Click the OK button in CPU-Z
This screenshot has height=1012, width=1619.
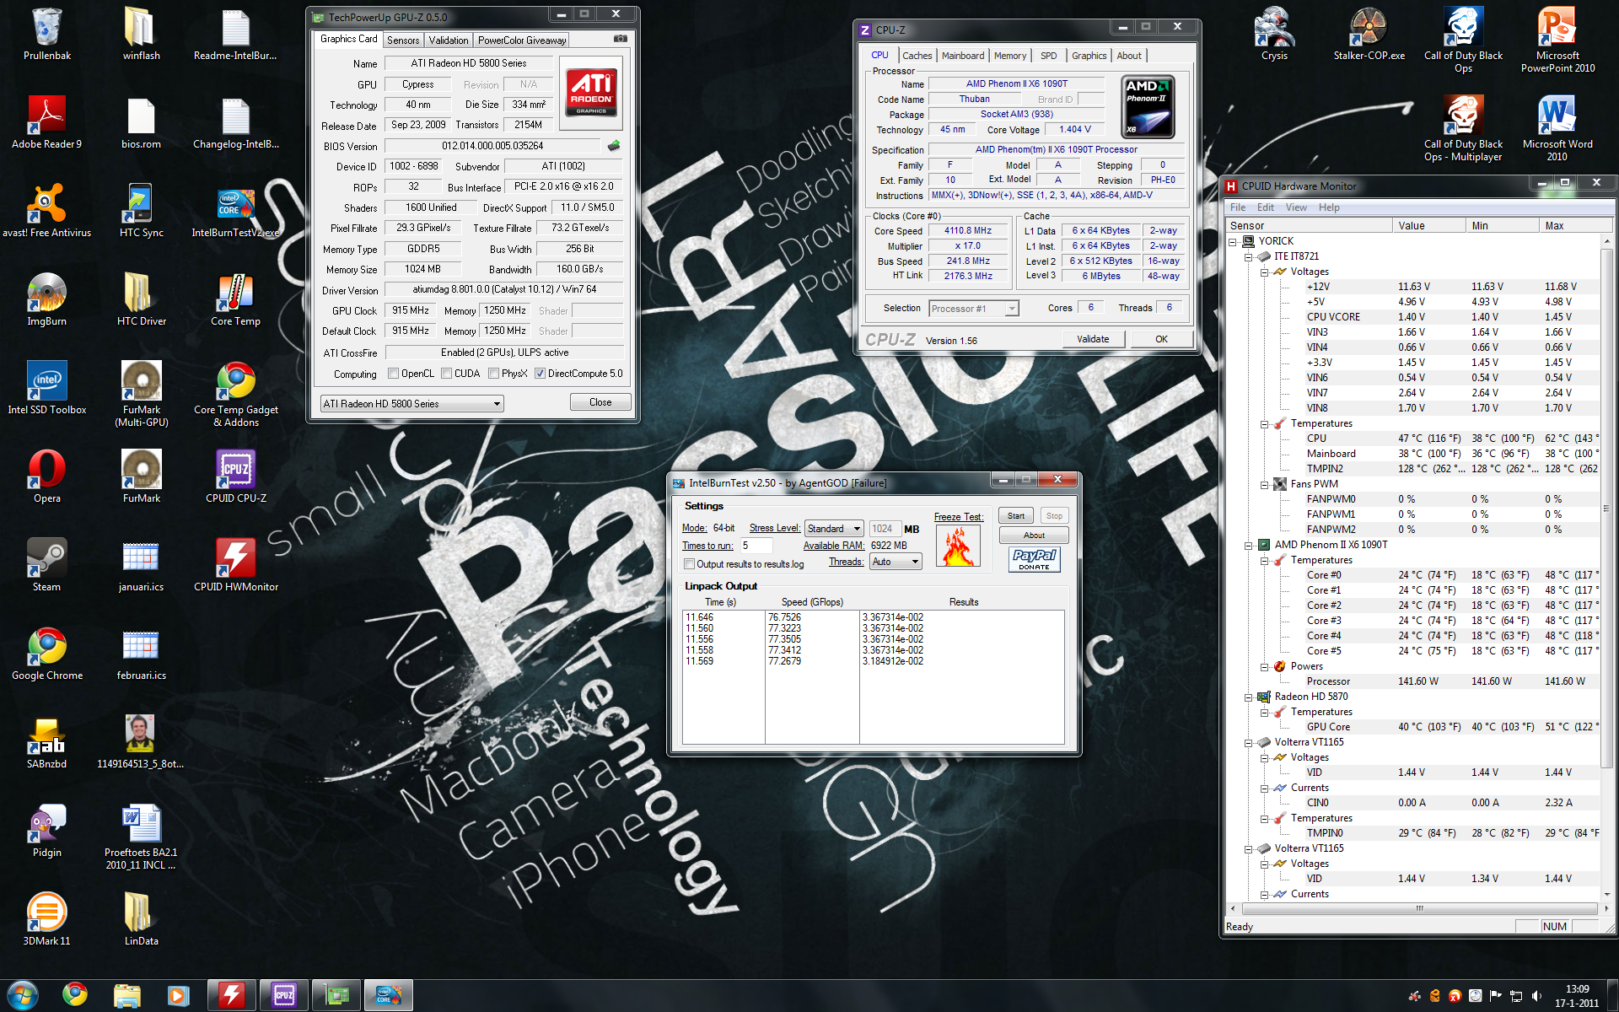point(1161,339)
